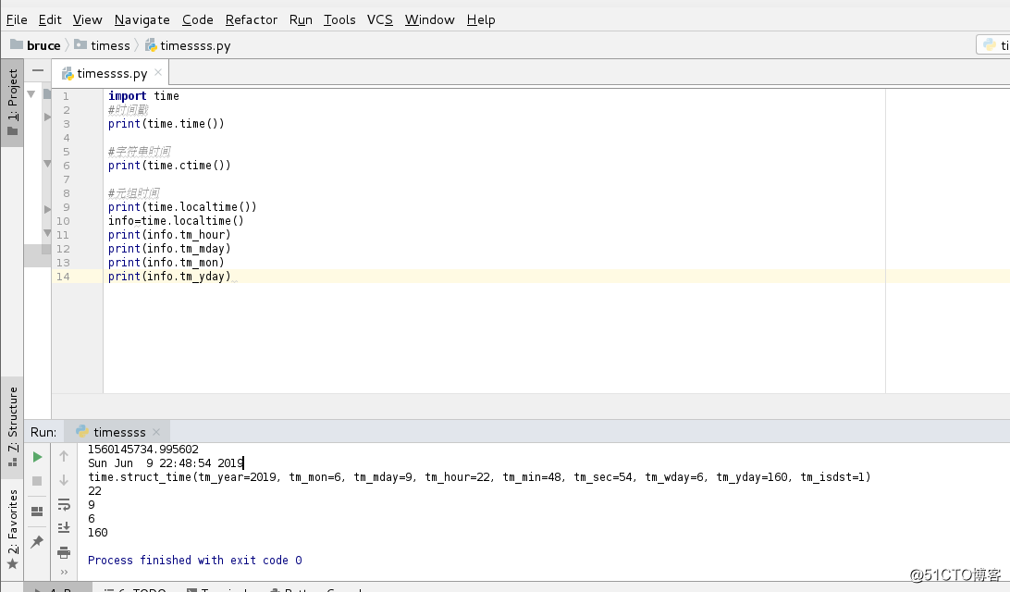Pin the timessss run tab

(x=37, y=542)
